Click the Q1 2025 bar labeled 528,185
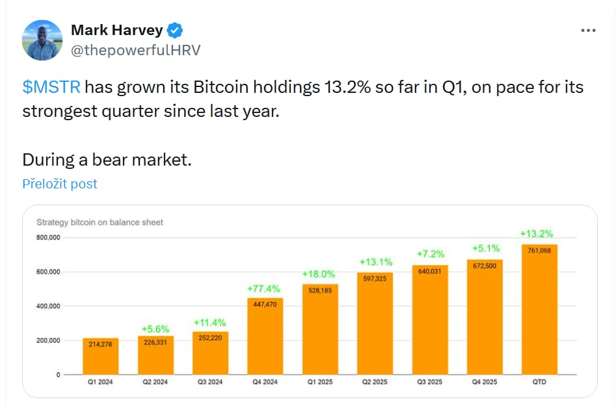Image resolution: width=616 pixels, height=406 pixels. point(319,328)
